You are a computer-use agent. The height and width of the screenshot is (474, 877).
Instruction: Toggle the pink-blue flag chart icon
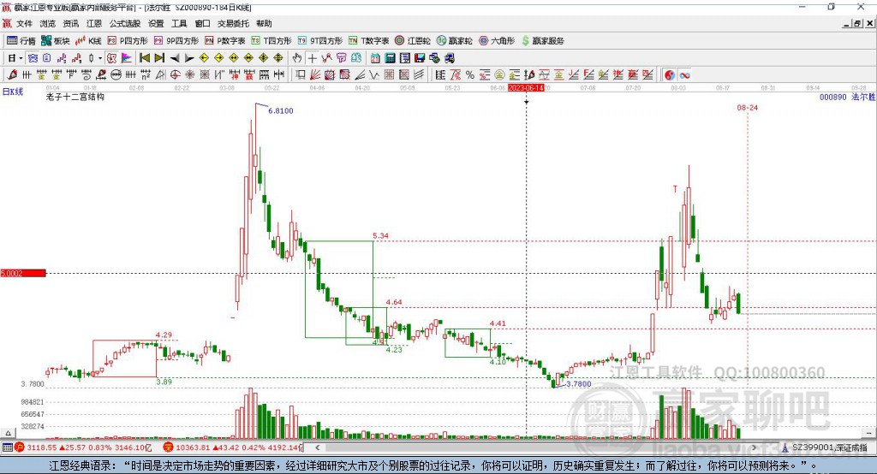(127, 58)
